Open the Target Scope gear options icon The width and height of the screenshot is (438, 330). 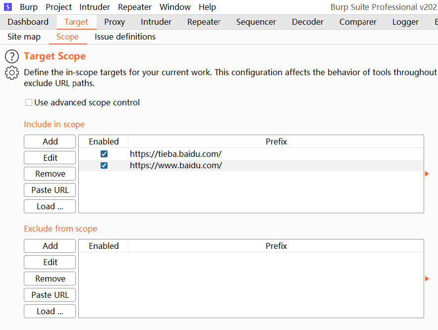point(12,73)
